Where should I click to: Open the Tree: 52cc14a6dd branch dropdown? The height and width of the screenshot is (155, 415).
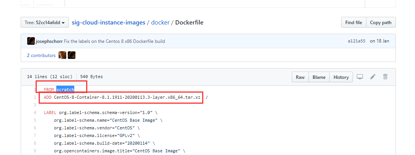pyautogui.click(x=45, y=23)
